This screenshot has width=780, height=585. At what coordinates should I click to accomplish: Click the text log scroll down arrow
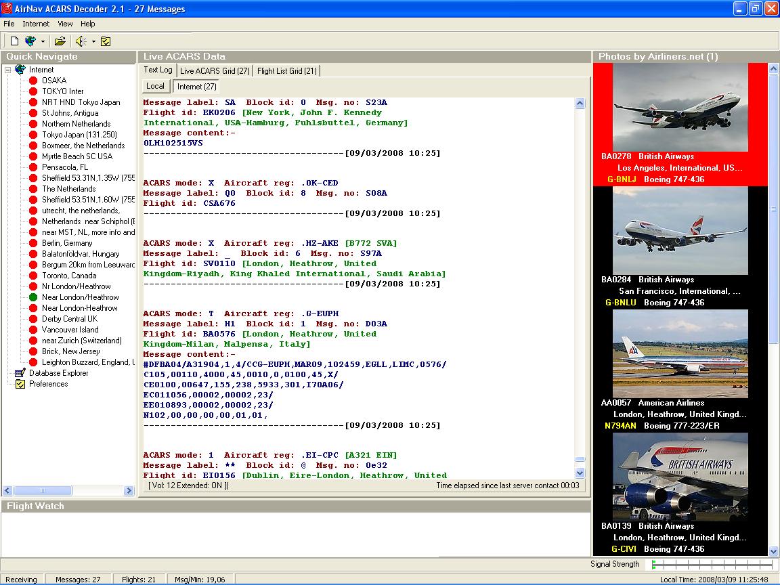[580, 473]
